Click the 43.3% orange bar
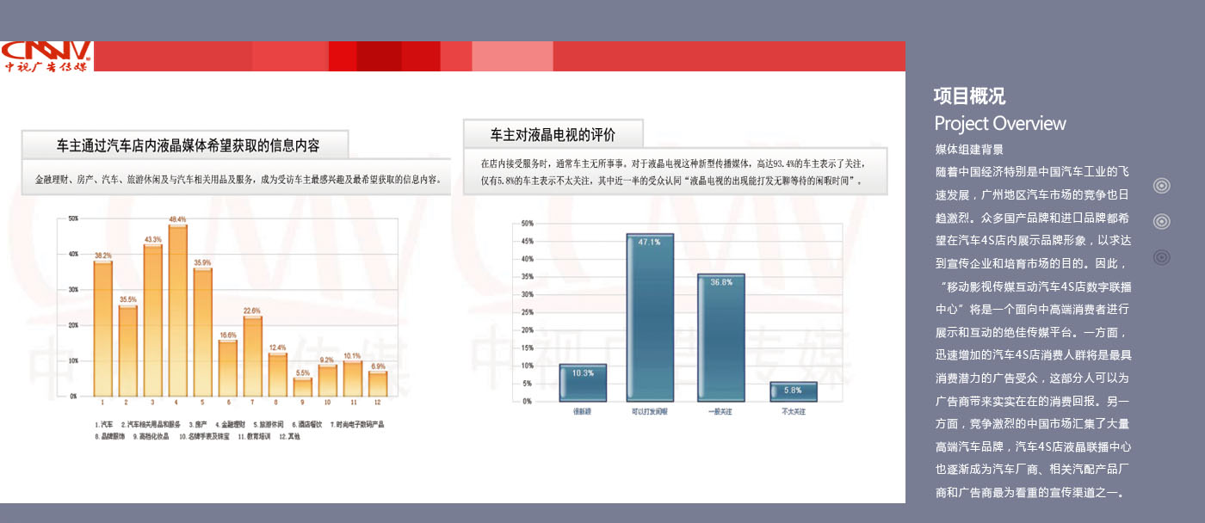Viewport: 1205px width, 523px height. [153, 321]
